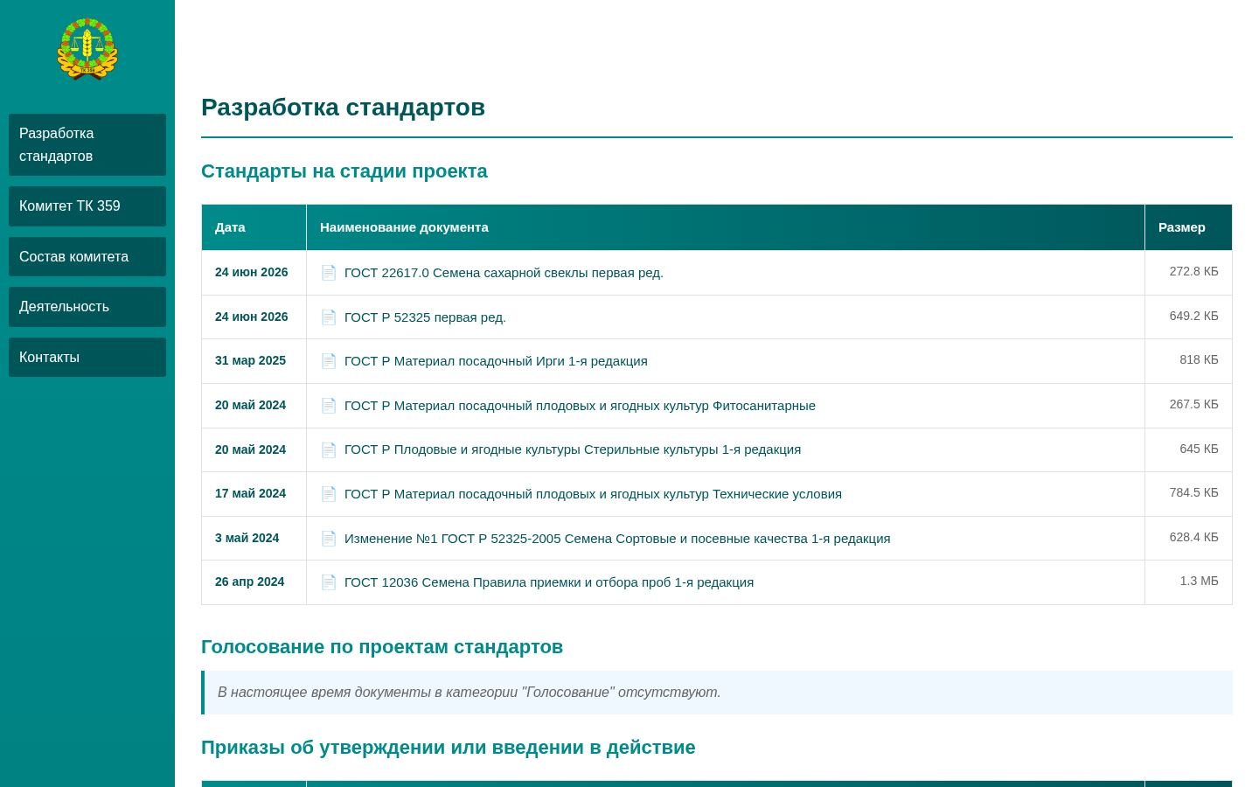Click the Дата column header of the projects table
The image size is (1259, 787).
[254, 227]
